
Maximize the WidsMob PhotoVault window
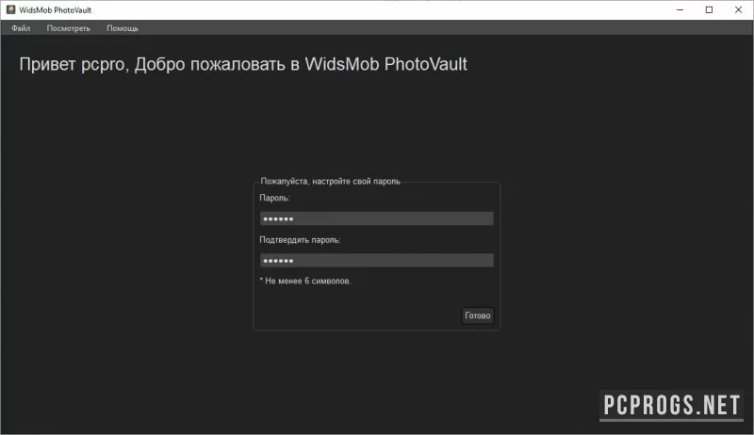click(x=709, y=9)
